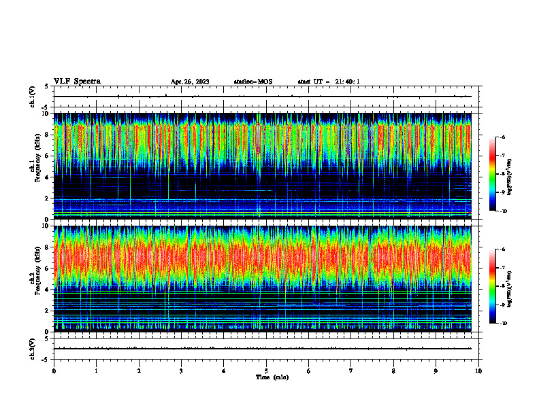Click the "-6" tick on ch.1 colorbar
The height and width of the screenshot is (416, 539).
click(x=503, y=137)
